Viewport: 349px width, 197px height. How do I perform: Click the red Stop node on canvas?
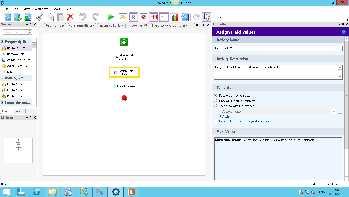(124, 98)
